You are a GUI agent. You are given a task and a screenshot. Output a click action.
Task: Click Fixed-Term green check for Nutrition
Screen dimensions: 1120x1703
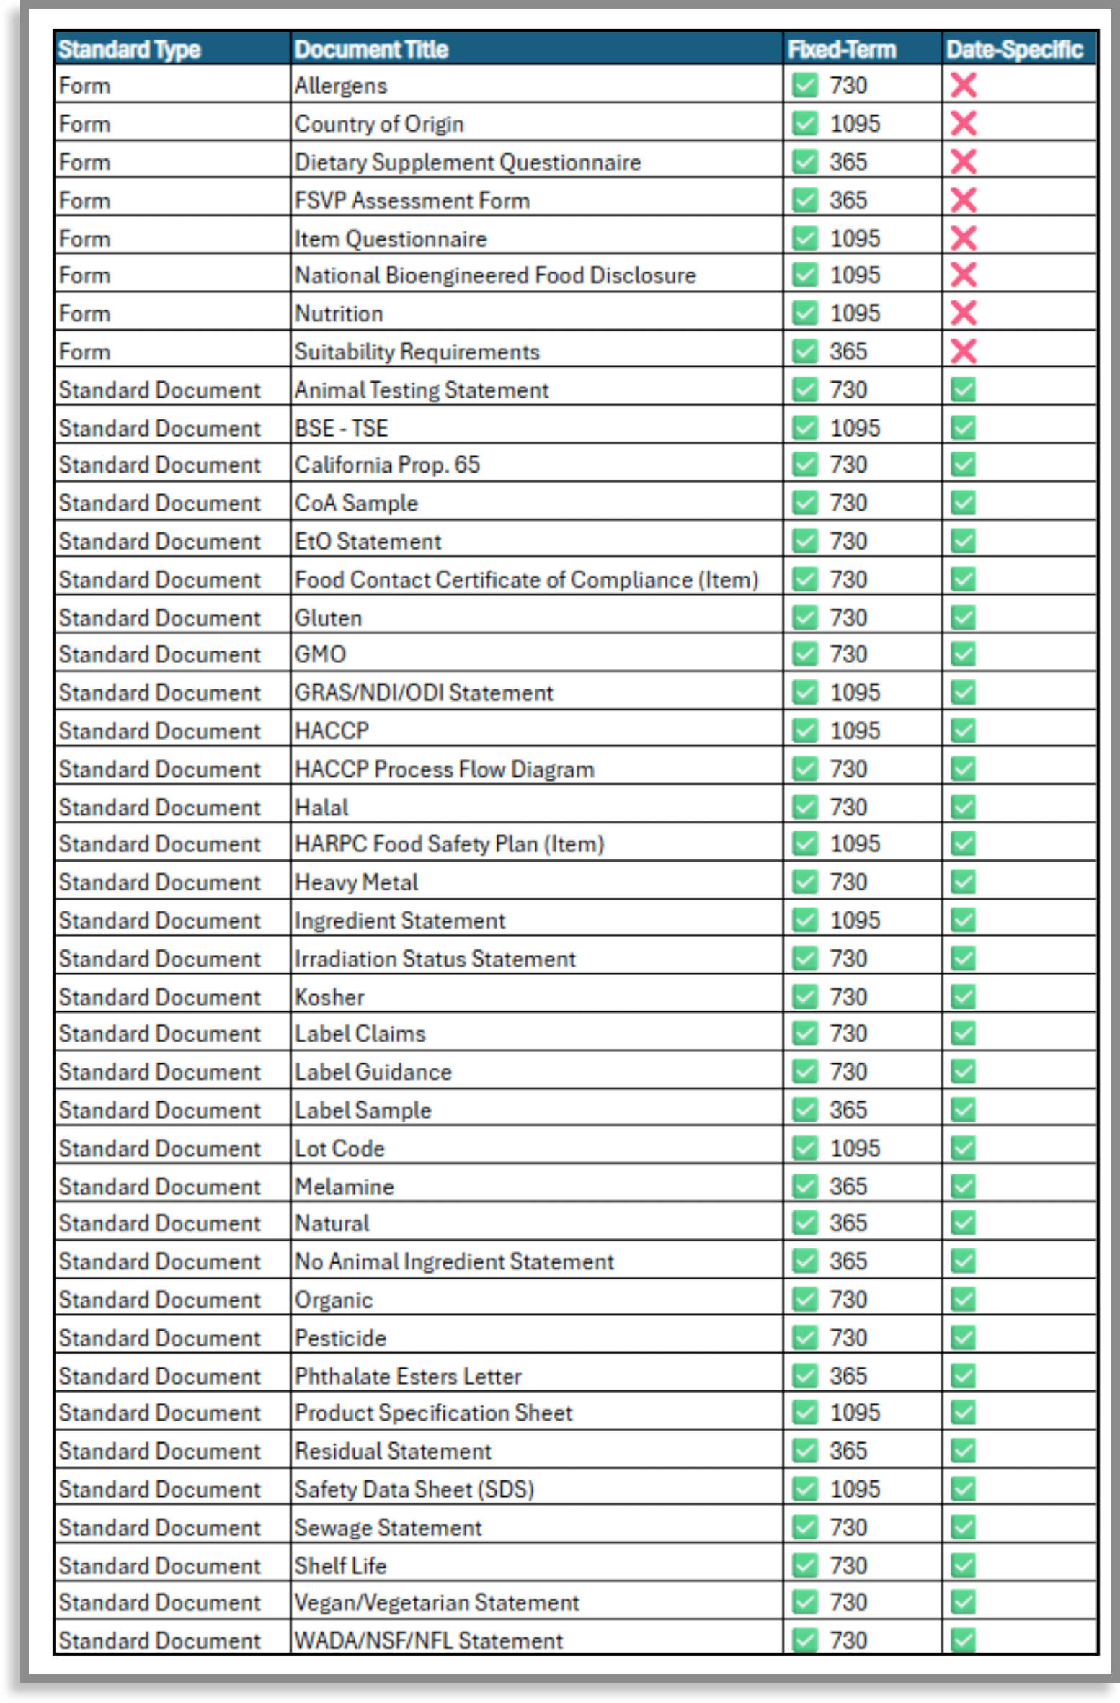point(804,313)
